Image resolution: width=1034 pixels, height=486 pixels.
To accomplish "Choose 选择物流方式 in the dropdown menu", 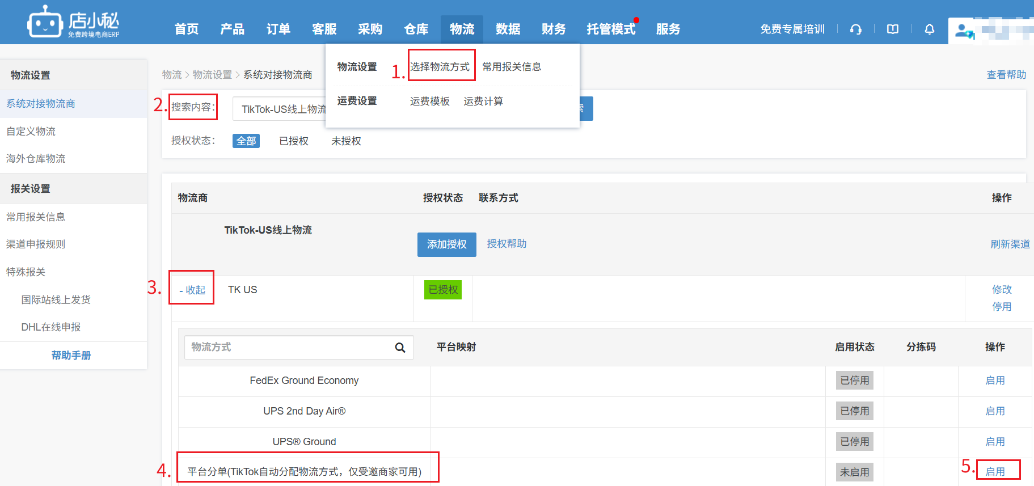I will [x=440, y=67].
